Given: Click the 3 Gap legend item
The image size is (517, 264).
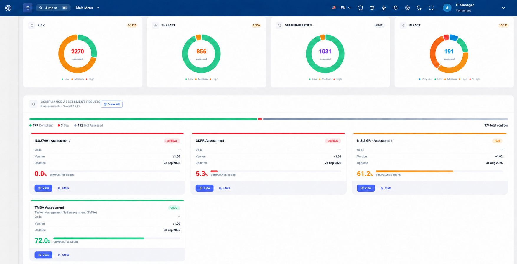Looking at the screenshot, I should click(63, 125).
